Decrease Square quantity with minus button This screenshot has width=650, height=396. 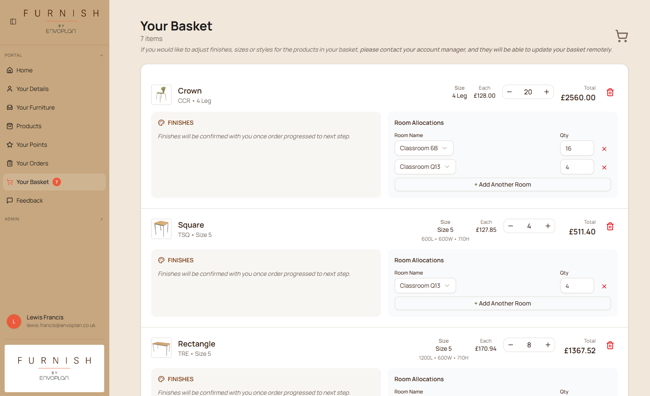tap(511, 226)
